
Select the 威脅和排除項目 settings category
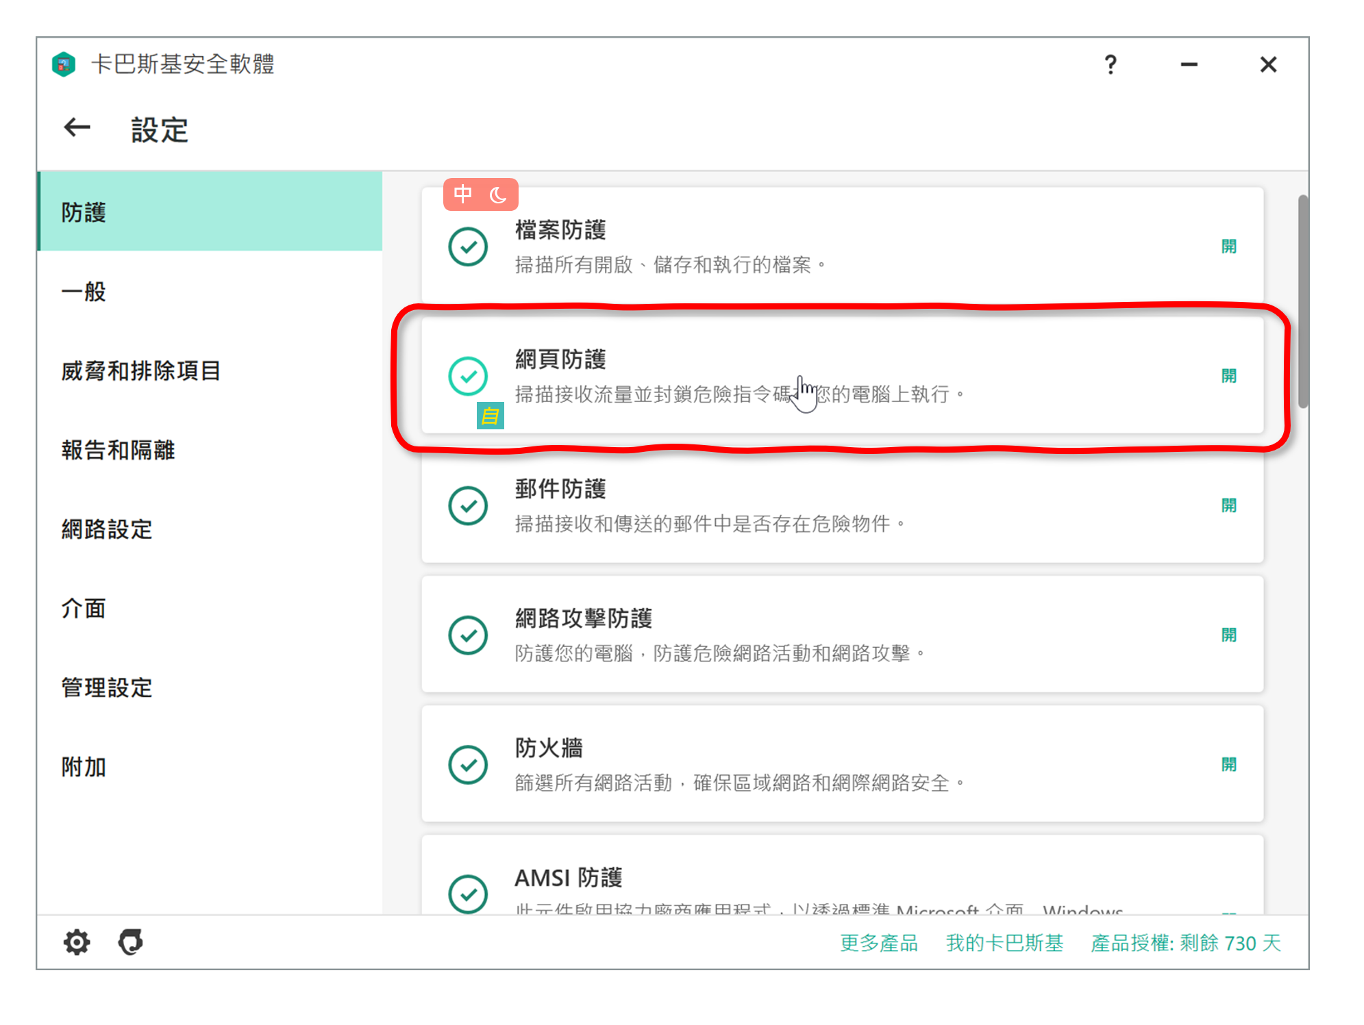[x=140, y=371]
